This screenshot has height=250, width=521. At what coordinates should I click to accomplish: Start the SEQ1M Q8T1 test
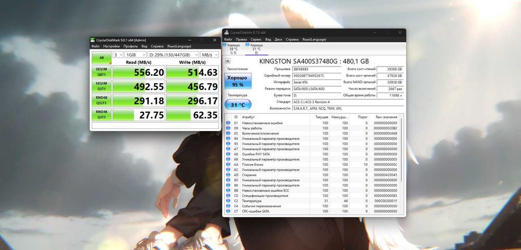(x=102, y=72)
